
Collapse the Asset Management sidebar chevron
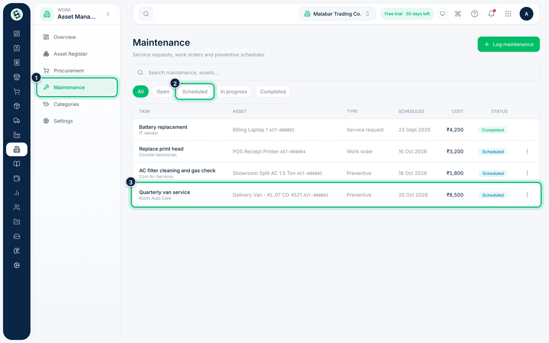[x=108, y=14]
